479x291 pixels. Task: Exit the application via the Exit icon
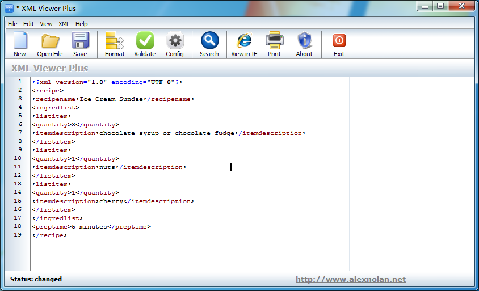[339, 44]
